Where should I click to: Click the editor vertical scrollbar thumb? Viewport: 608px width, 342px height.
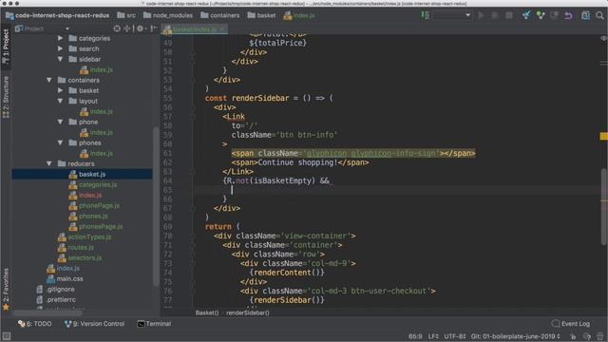click(x=604, y=207)
